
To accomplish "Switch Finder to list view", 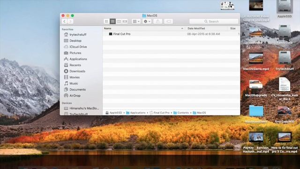I will (112, 21).
